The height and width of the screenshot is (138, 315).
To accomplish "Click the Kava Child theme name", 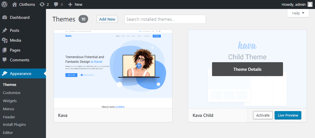I will coord(203,115).
